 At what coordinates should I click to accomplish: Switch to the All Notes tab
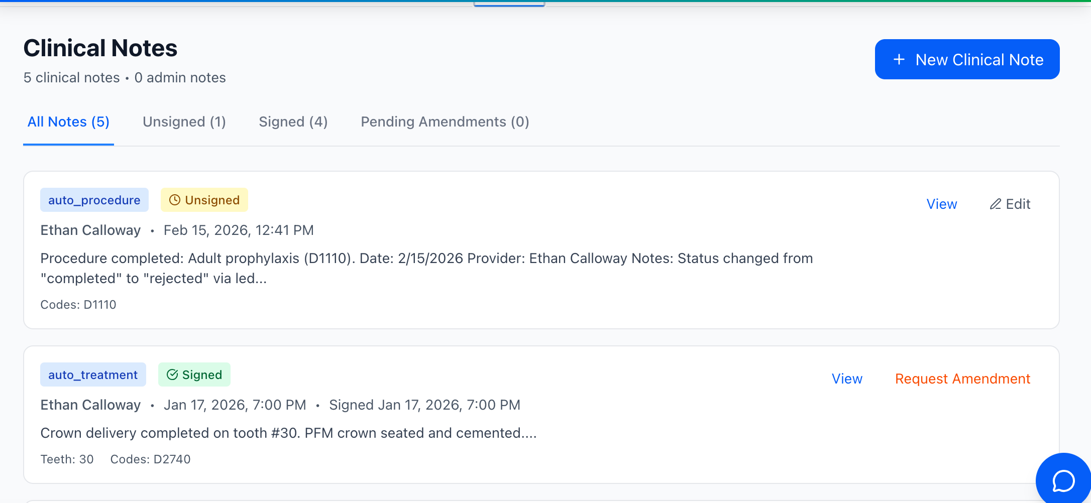(x=68, y=122)
